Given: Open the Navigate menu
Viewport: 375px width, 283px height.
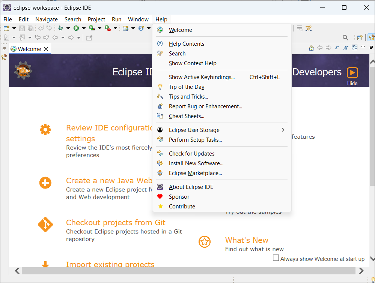Looking at the screenshot, I should [x=47, y=19].
